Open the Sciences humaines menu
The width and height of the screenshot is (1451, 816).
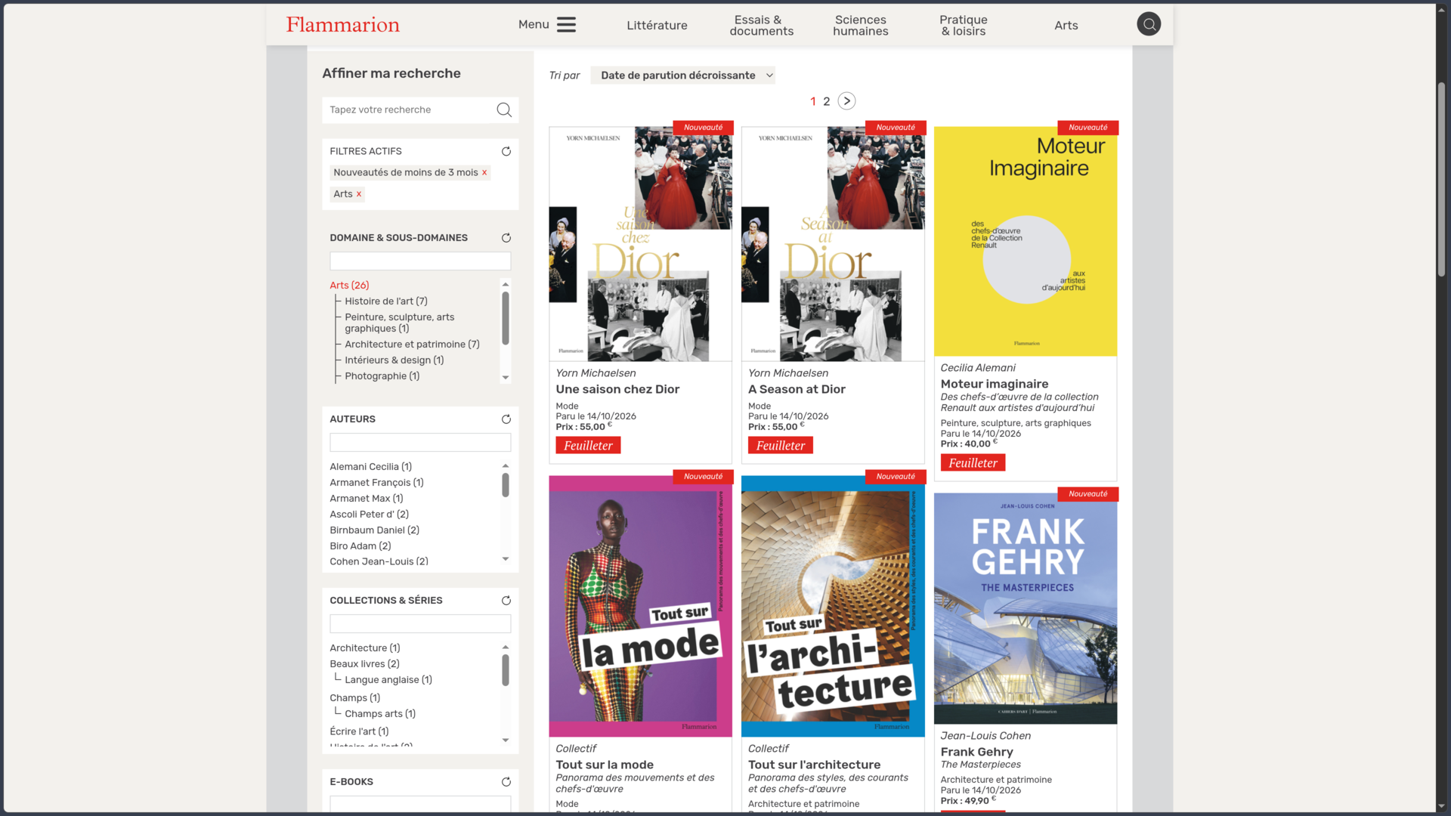[x=861, y=26]
